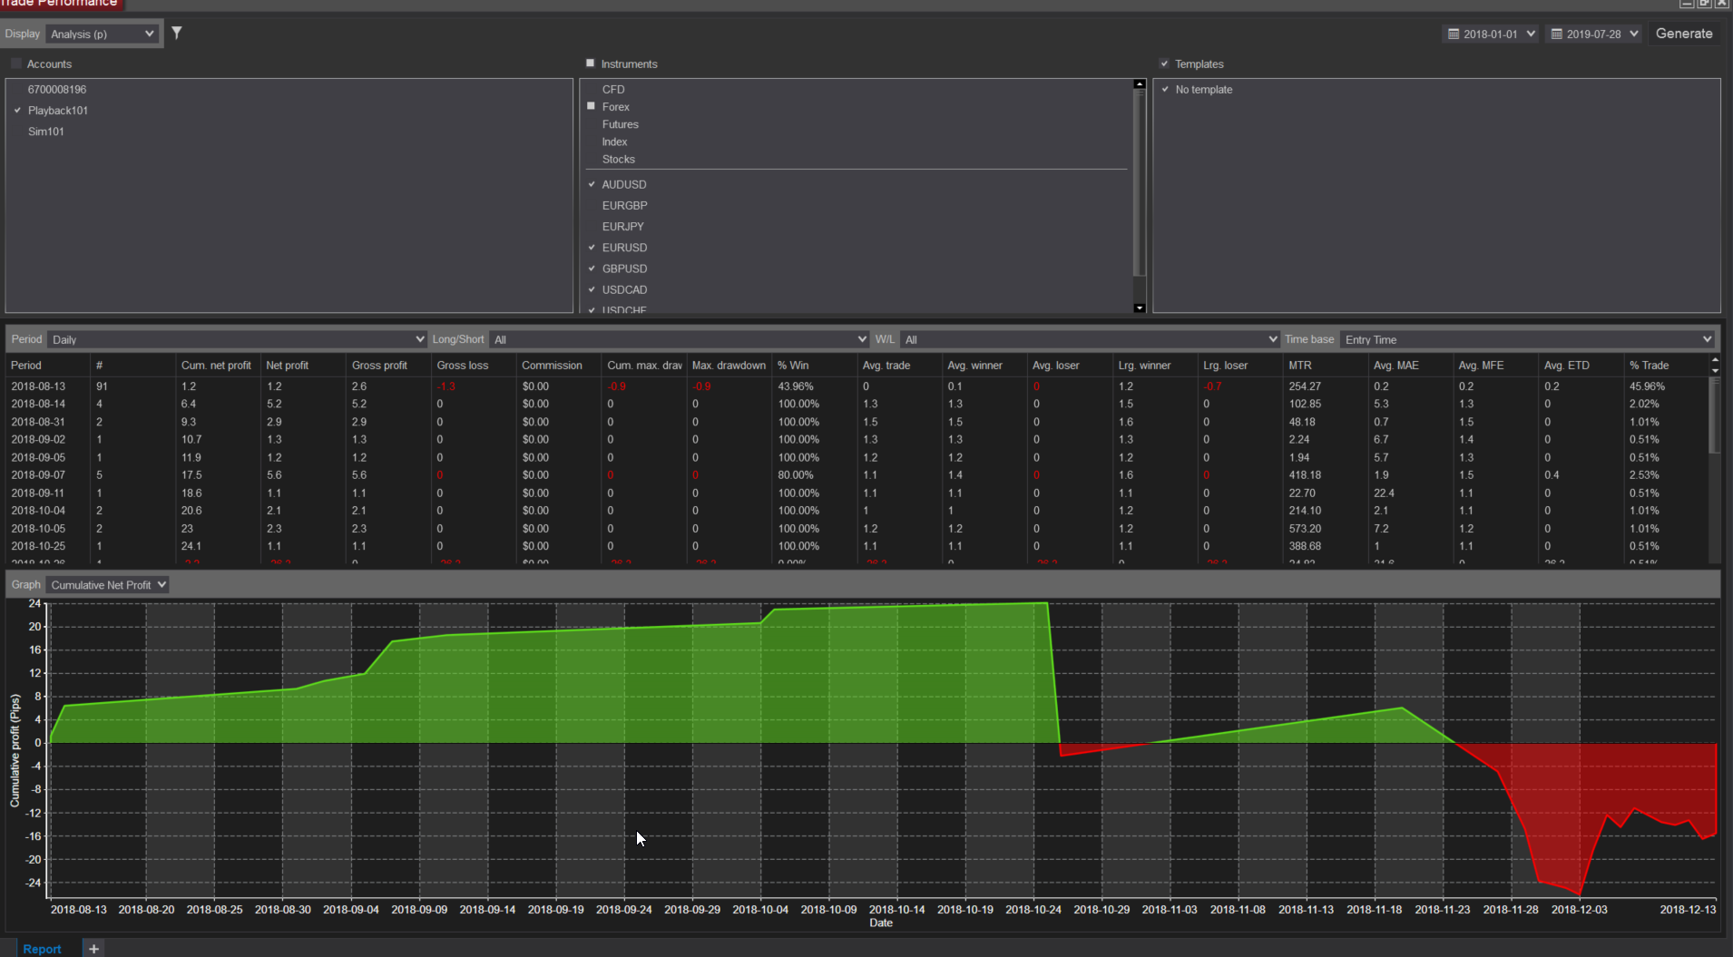Click the Generate button
Screen dimensions: 1733x957
[x=1683, y=34]
